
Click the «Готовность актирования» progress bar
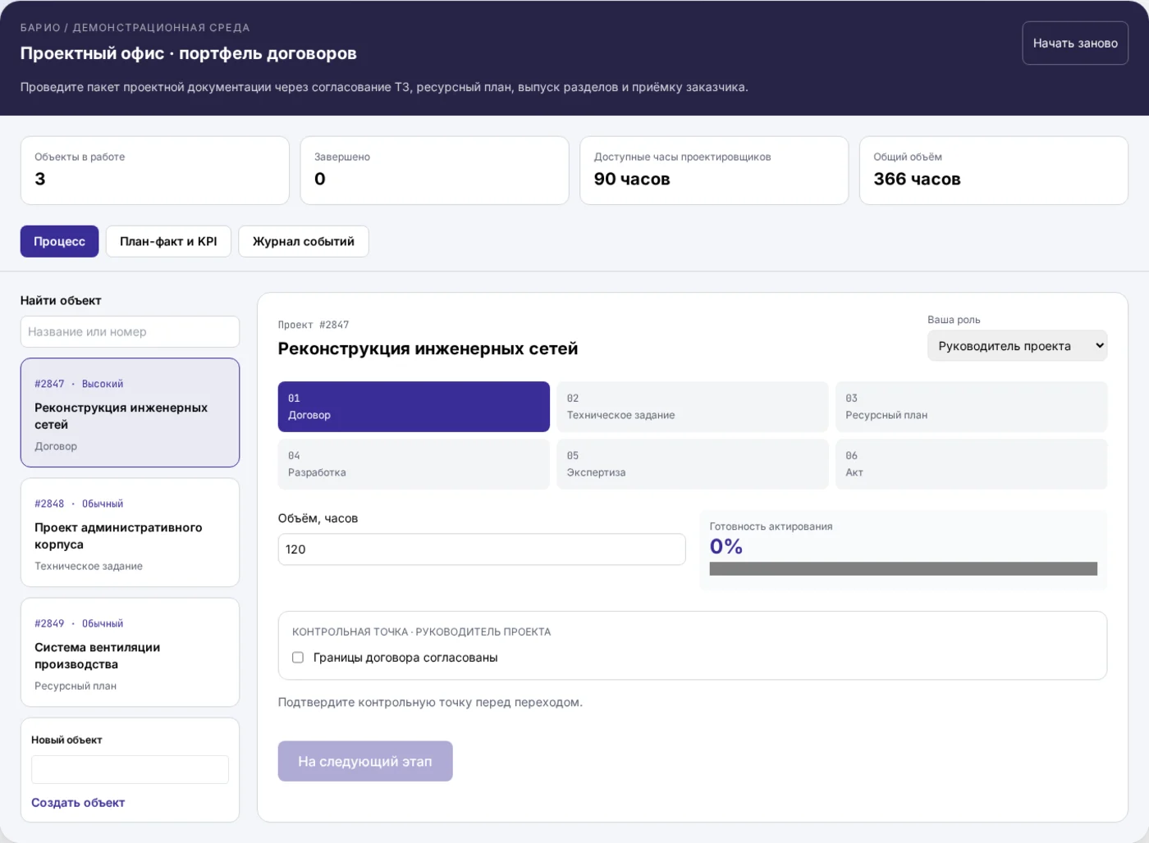click(x=904, y=569)
